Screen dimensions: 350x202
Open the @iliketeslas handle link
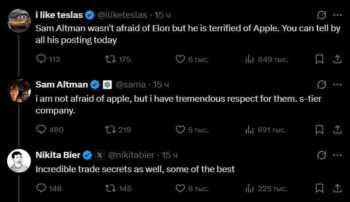tap(123, 15)
